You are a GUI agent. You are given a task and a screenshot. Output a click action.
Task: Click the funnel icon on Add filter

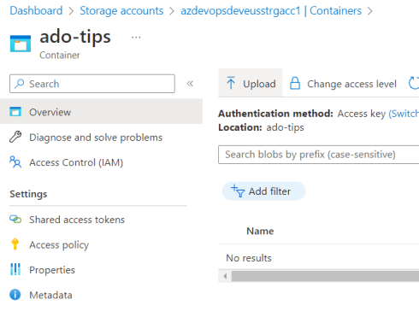(x=238, y=191)
